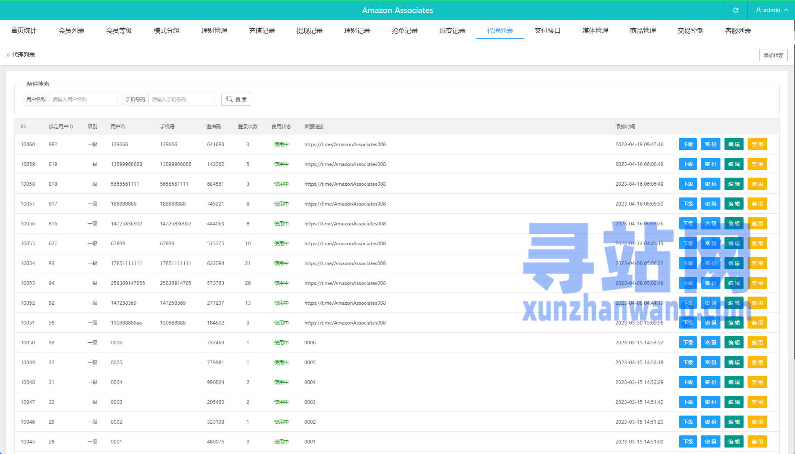Image resolution: width=795 pixels, height=454 pixels.
Task: Click the refresh icon in top bar
Action: click(x=736, y=10)
